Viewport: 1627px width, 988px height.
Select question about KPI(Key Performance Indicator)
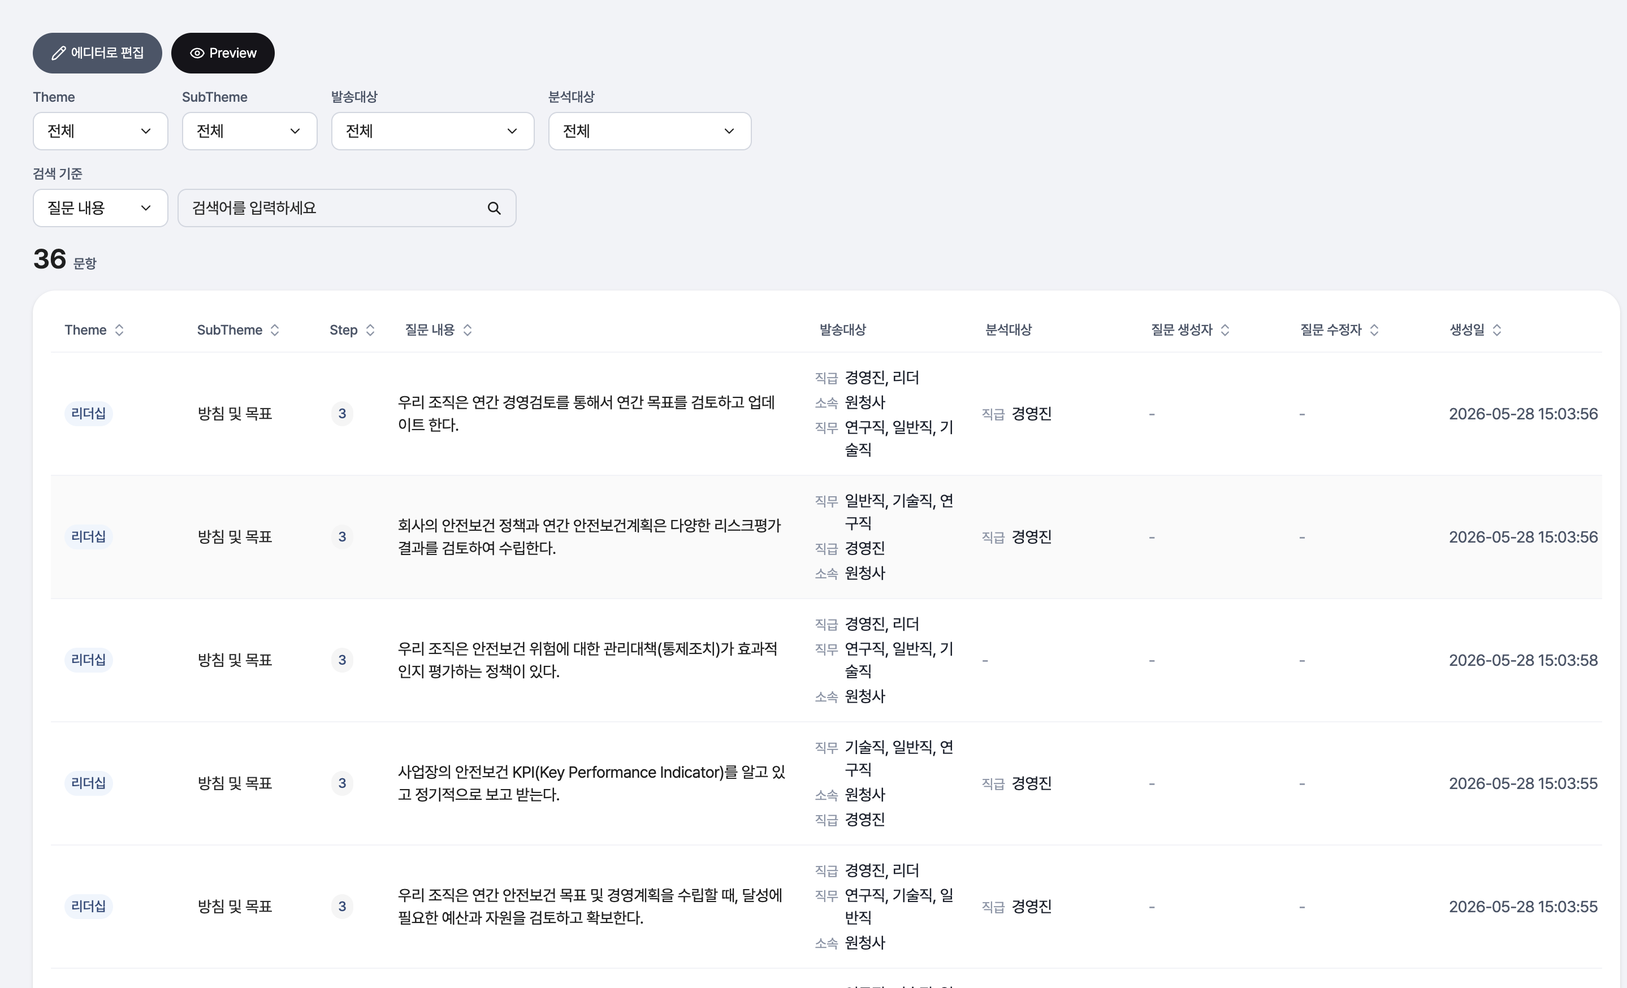coord(591,783)
